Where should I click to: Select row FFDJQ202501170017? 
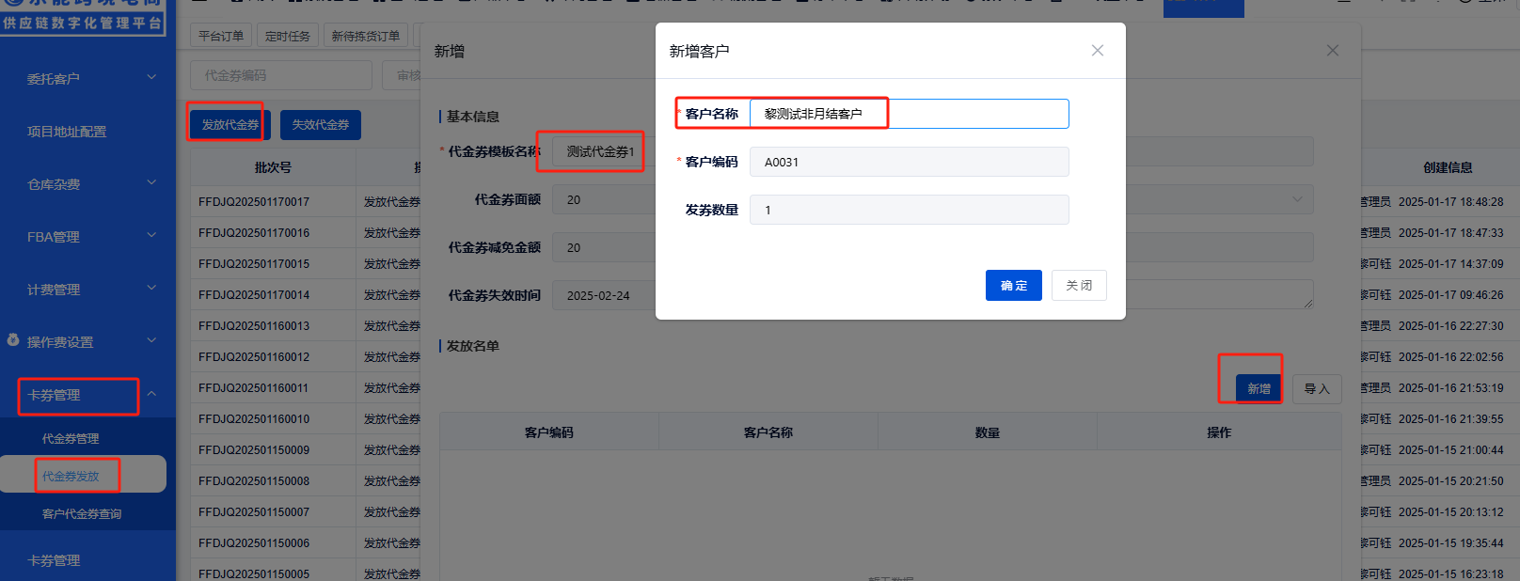pyautogui.click(x=254, y=201)
